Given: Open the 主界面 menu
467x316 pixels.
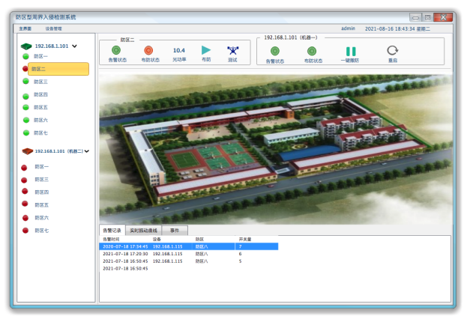Looking at the screenshot, I should 25,28.
